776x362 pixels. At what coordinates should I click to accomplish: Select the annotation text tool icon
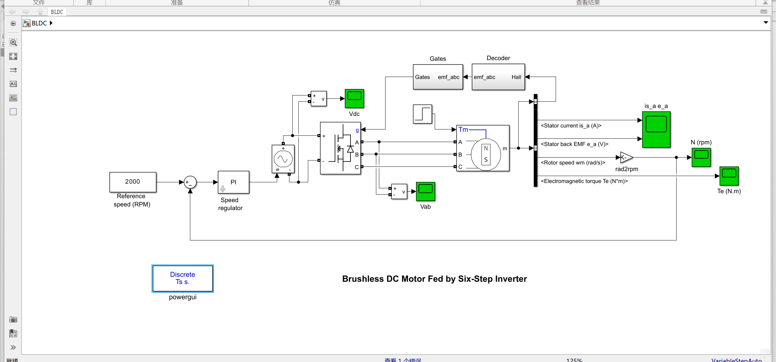(13, 84)
